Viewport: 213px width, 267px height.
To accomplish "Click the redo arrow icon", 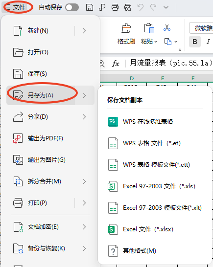I will click(x=153, y=7).
